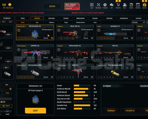This screenshot has height=119, width=148.
Task: Click upgrade arrow on Mehmetçik card
Action: (59, 50)
